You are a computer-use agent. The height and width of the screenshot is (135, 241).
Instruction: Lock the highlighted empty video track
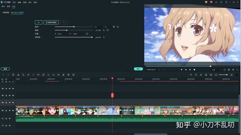6,103
